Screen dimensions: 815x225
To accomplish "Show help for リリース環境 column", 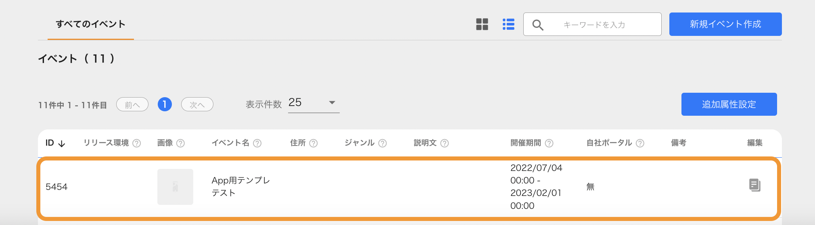I will click(x=137, y=143).
